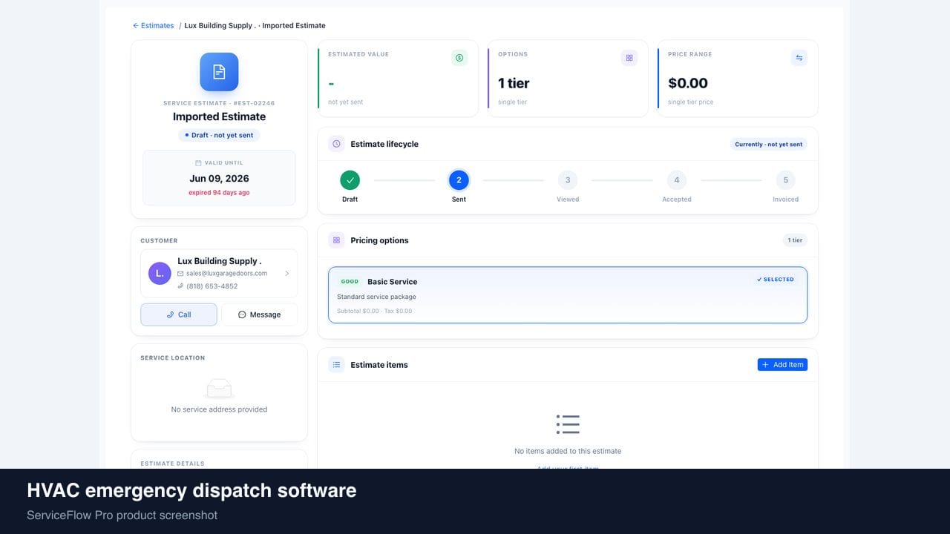This screenshot has height=534, width=950.
Task: Click the Lux Building Supply customer name
Action: tap(220, 261)
